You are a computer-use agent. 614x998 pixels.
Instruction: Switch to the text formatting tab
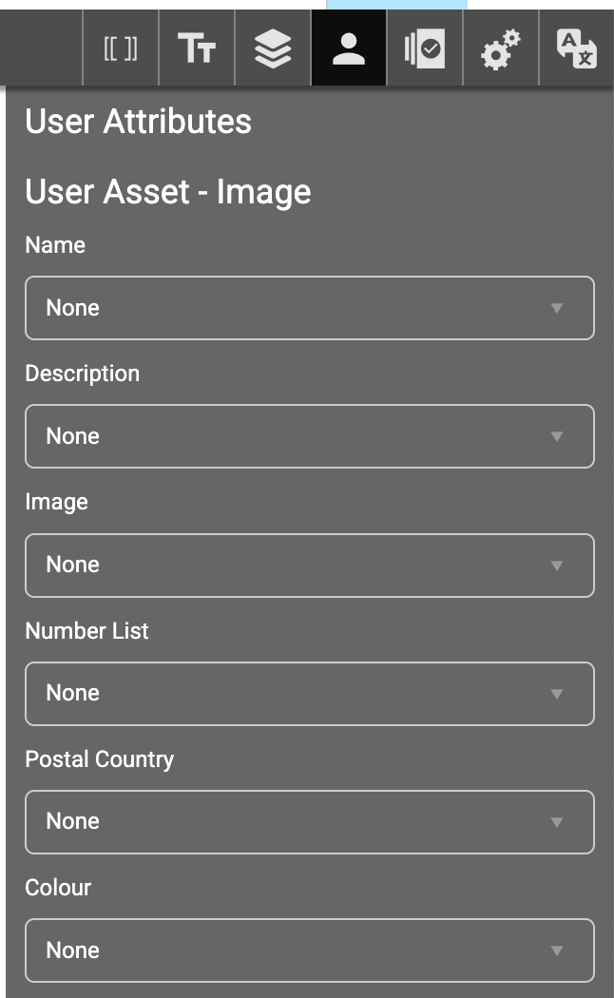tap(197, 49)
